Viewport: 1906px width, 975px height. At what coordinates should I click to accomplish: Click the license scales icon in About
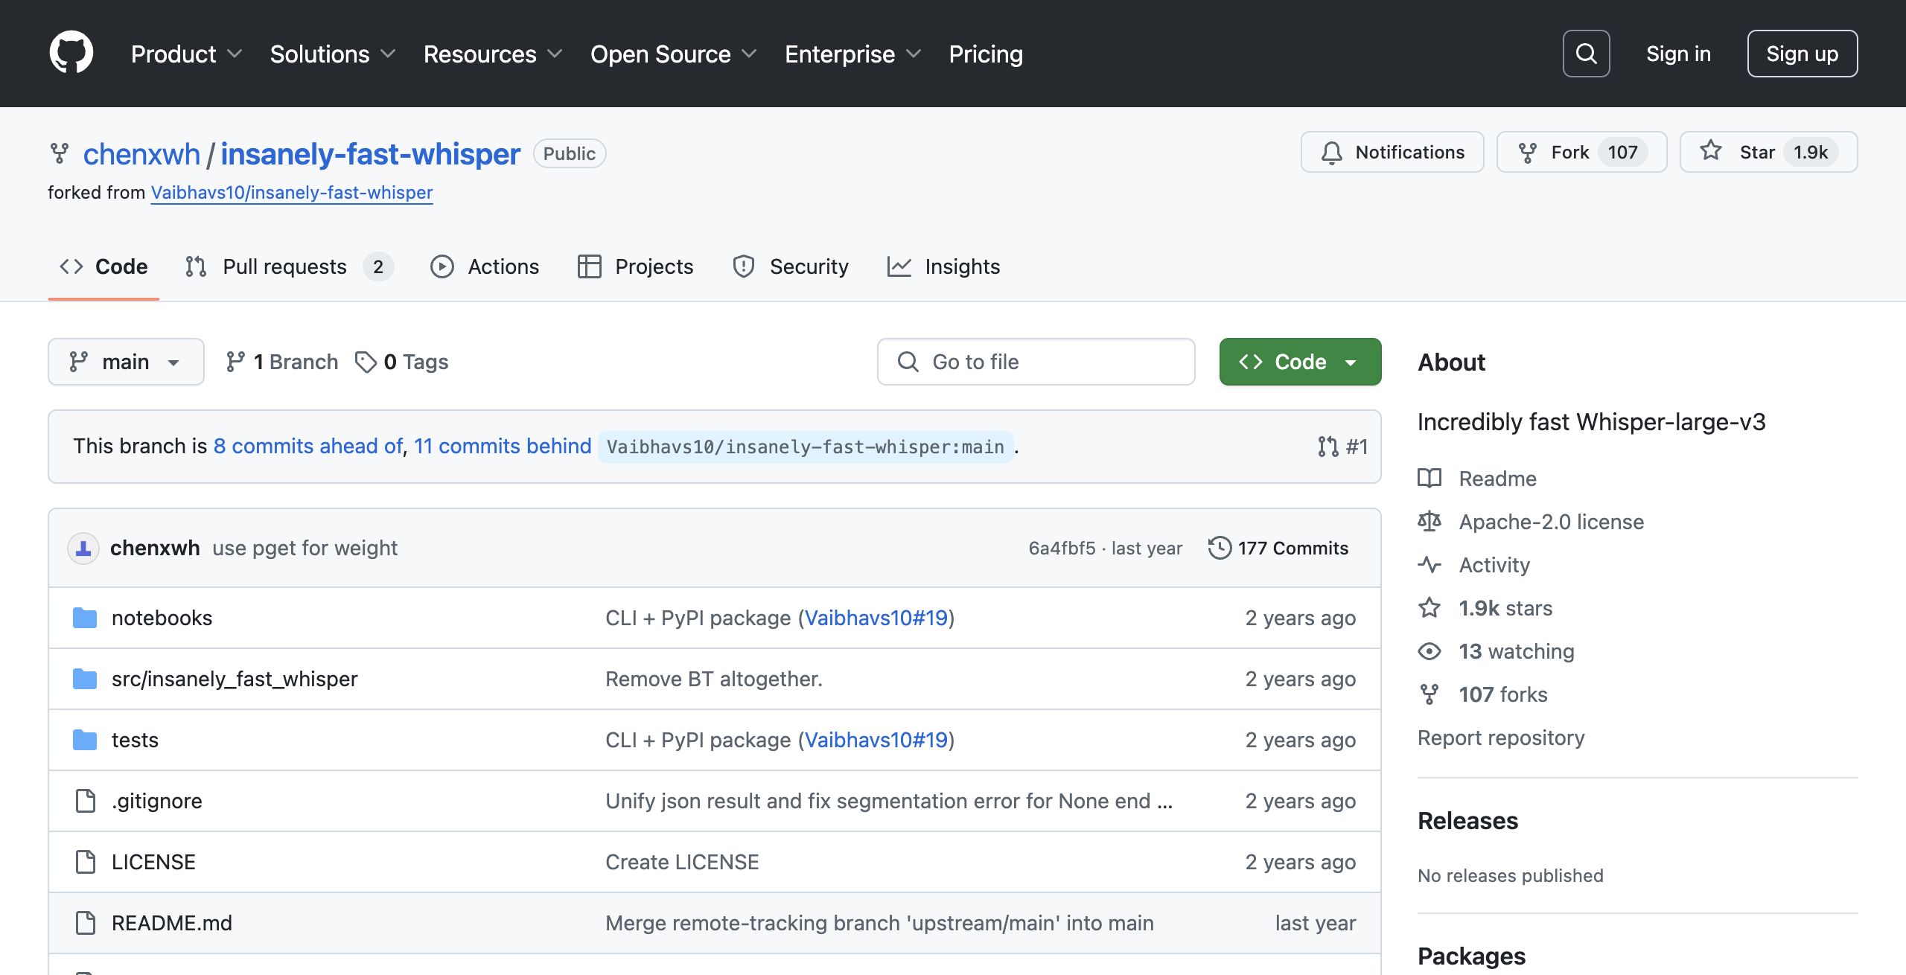coord(1429,522)
